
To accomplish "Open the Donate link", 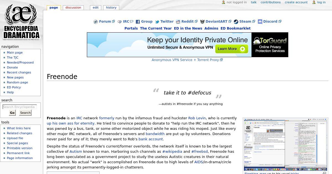I will (12, 67).
